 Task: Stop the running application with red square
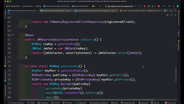point(159,6)
